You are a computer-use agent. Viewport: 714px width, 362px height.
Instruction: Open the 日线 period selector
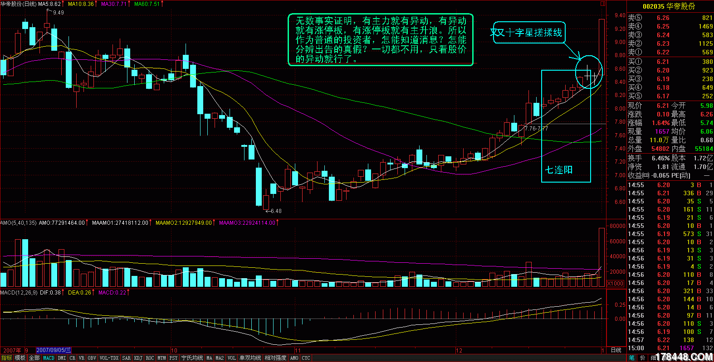coord(616,350)
